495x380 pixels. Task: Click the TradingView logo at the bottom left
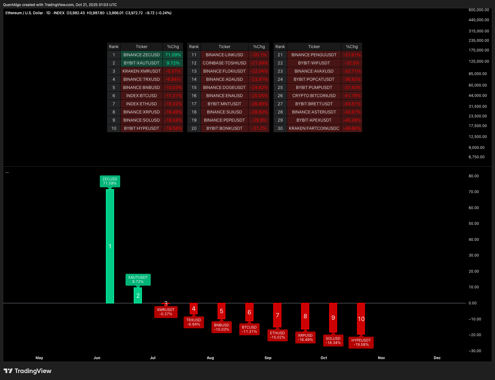click(x=28, y=371)
